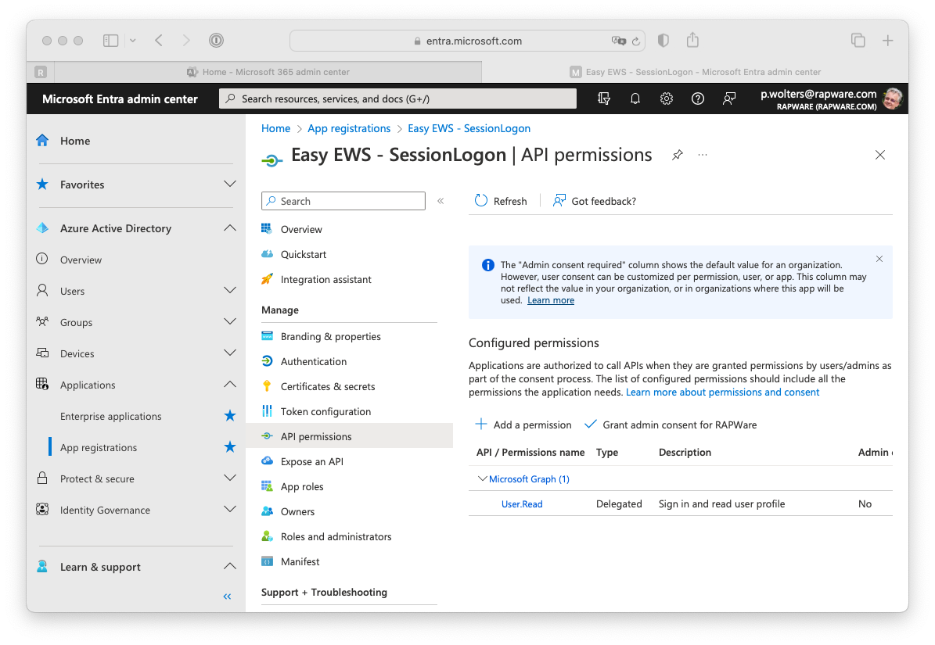Open the Safari privacy shield icon
Screen dimensions: 935x645
click(x=663, y=41)
